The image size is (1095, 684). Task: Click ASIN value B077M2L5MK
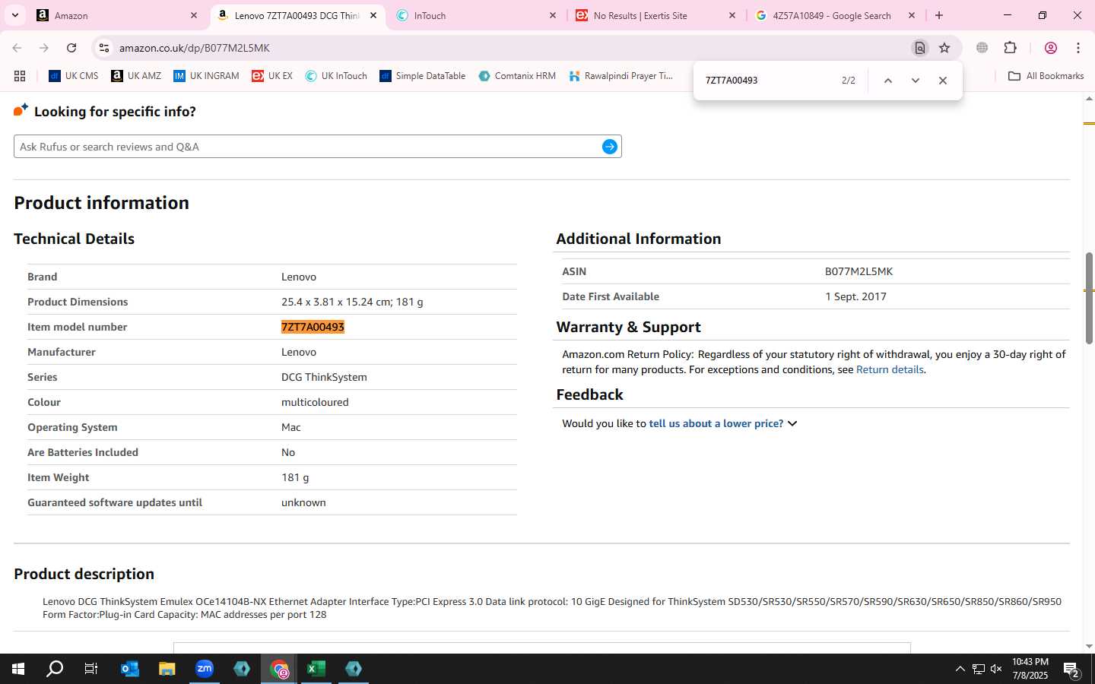pyautogui.click(x=859, y=271)
